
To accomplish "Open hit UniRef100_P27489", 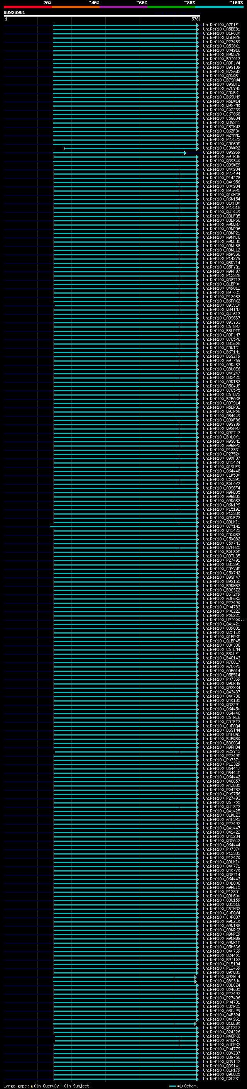I will (x=221, y=42).
